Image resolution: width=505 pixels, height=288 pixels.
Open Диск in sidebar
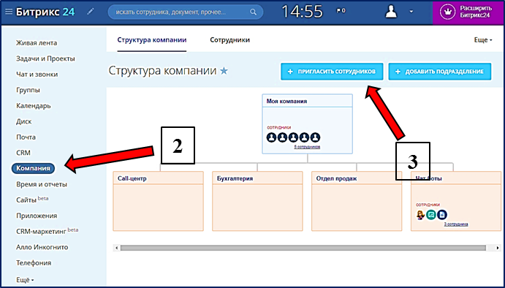click(x=24, y=121)
